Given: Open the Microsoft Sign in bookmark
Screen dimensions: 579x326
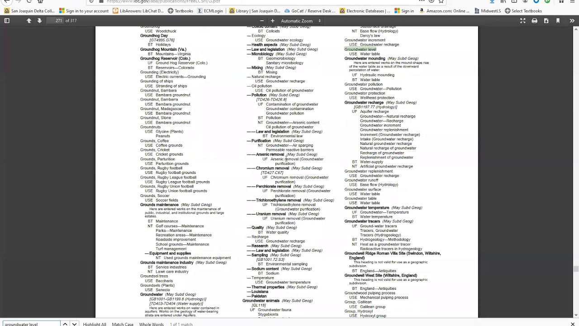Looking at the screenshot, I should click(x=404, y=11).
